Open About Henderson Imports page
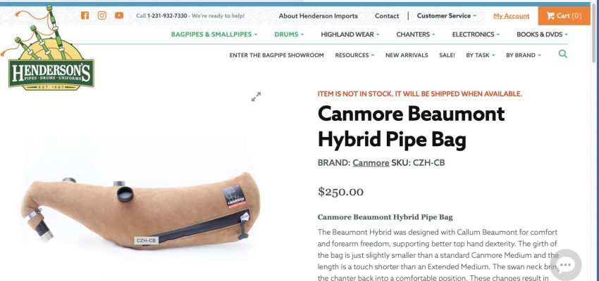The image size is (599, 281). pyautogui.click(x=319, y=16)
